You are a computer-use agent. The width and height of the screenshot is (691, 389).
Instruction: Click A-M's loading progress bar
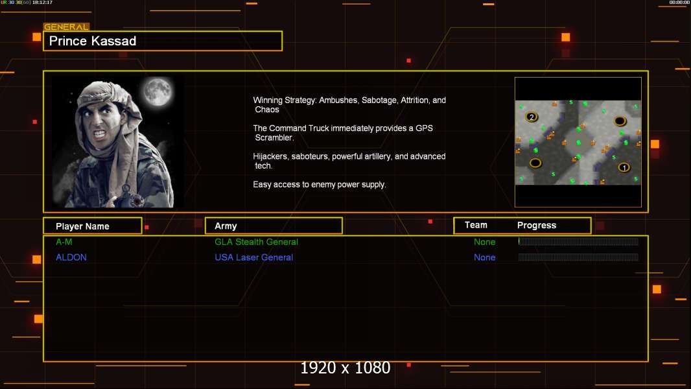[578, 241]
